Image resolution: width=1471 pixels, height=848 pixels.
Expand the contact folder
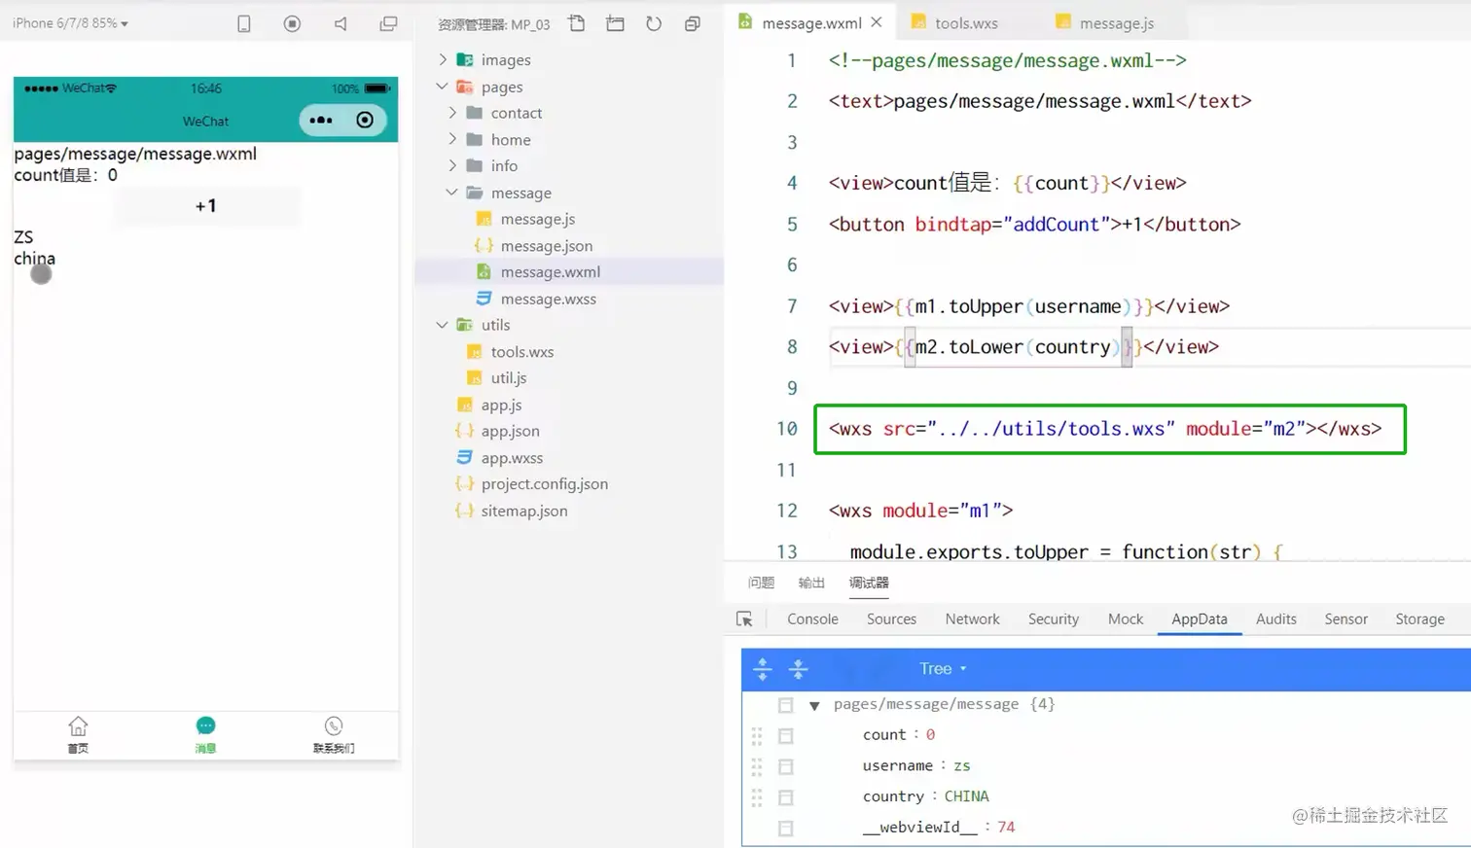pos(452,113)
